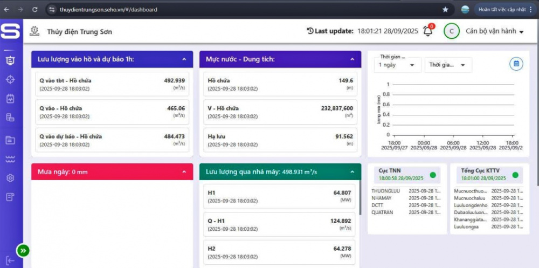Open the 'Thời gia...' dropdown

(447, 65)
